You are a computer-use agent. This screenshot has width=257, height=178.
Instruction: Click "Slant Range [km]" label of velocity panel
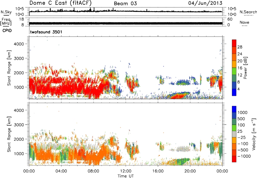pos(9,134)
